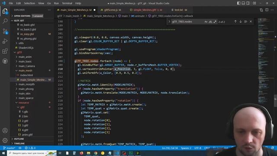
Task: Toggle Use Regular Expression in find widget
Action: [x=215, y=22]
